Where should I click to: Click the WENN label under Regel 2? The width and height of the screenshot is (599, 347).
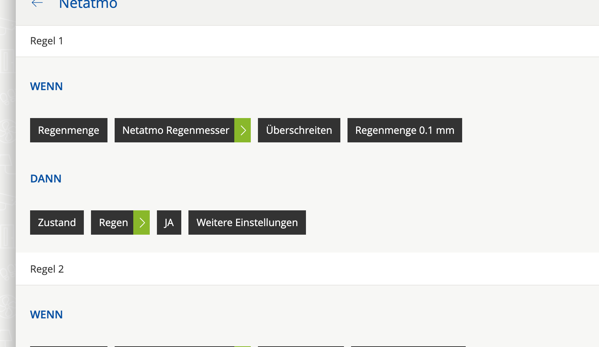click(47, 315)
